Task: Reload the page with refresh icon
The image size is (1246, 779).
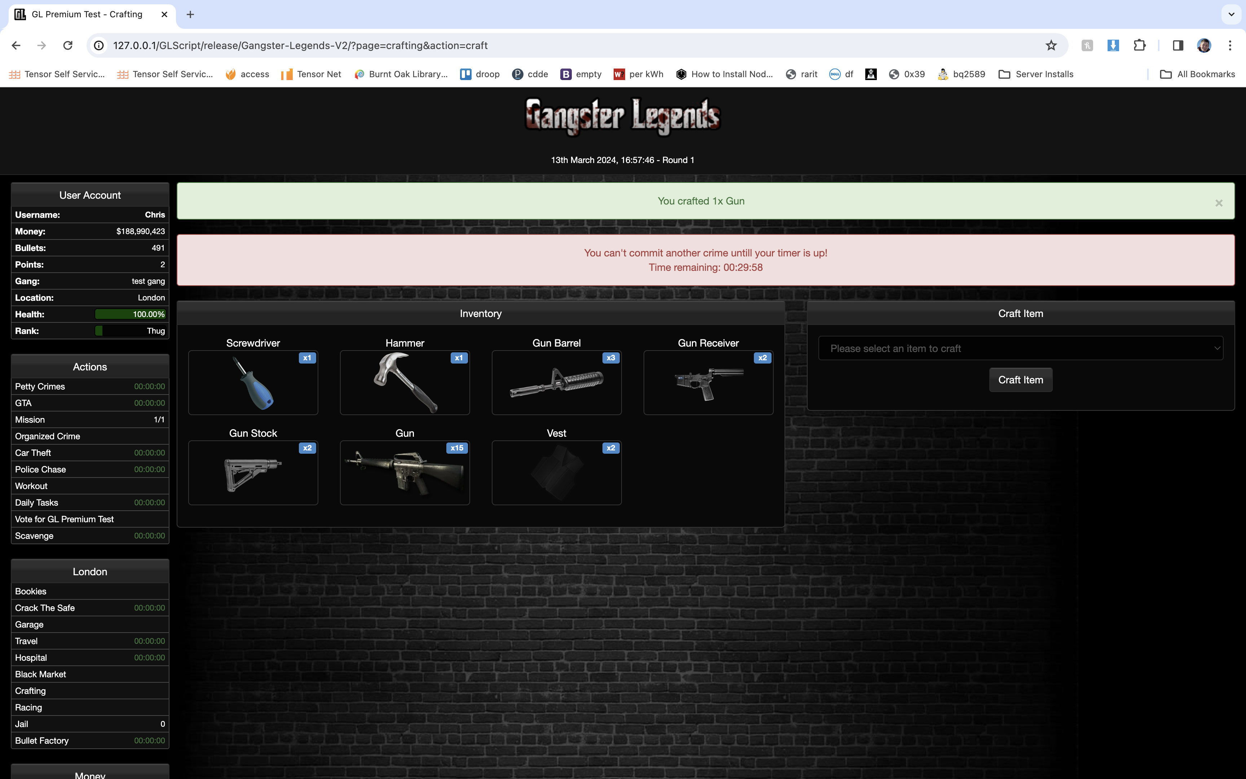Action: [x=67, y=45]
